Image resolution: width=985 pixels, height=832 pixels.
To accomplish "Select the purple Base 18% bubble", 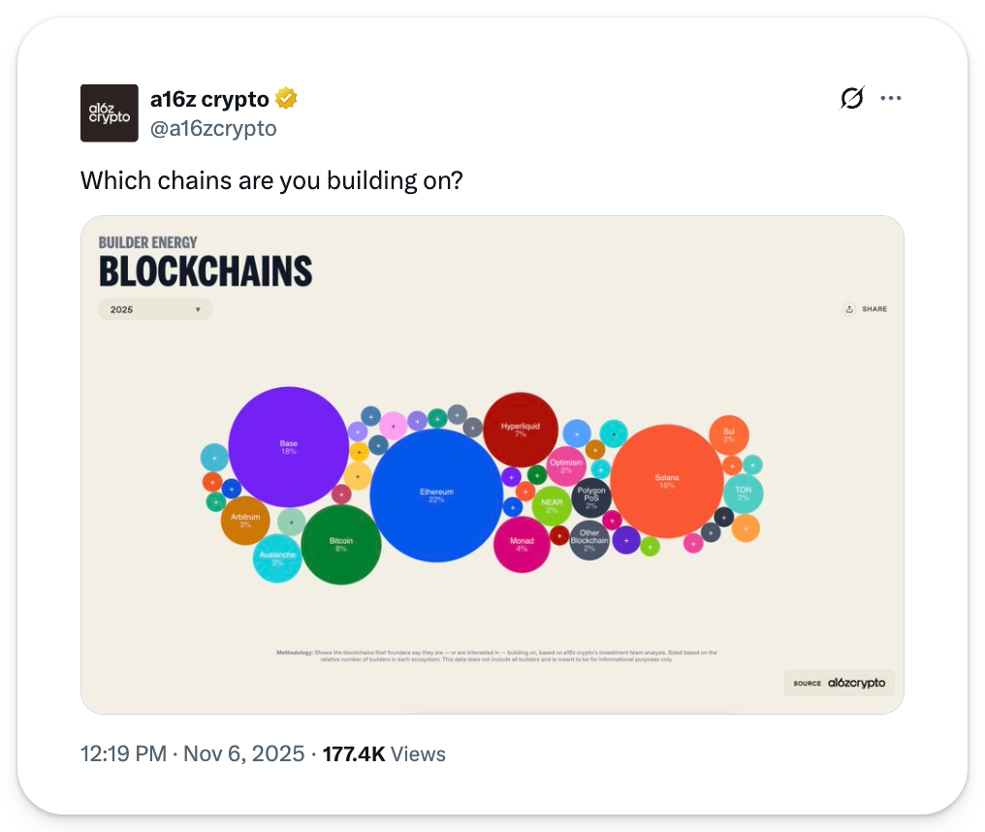I will point(288,446).
